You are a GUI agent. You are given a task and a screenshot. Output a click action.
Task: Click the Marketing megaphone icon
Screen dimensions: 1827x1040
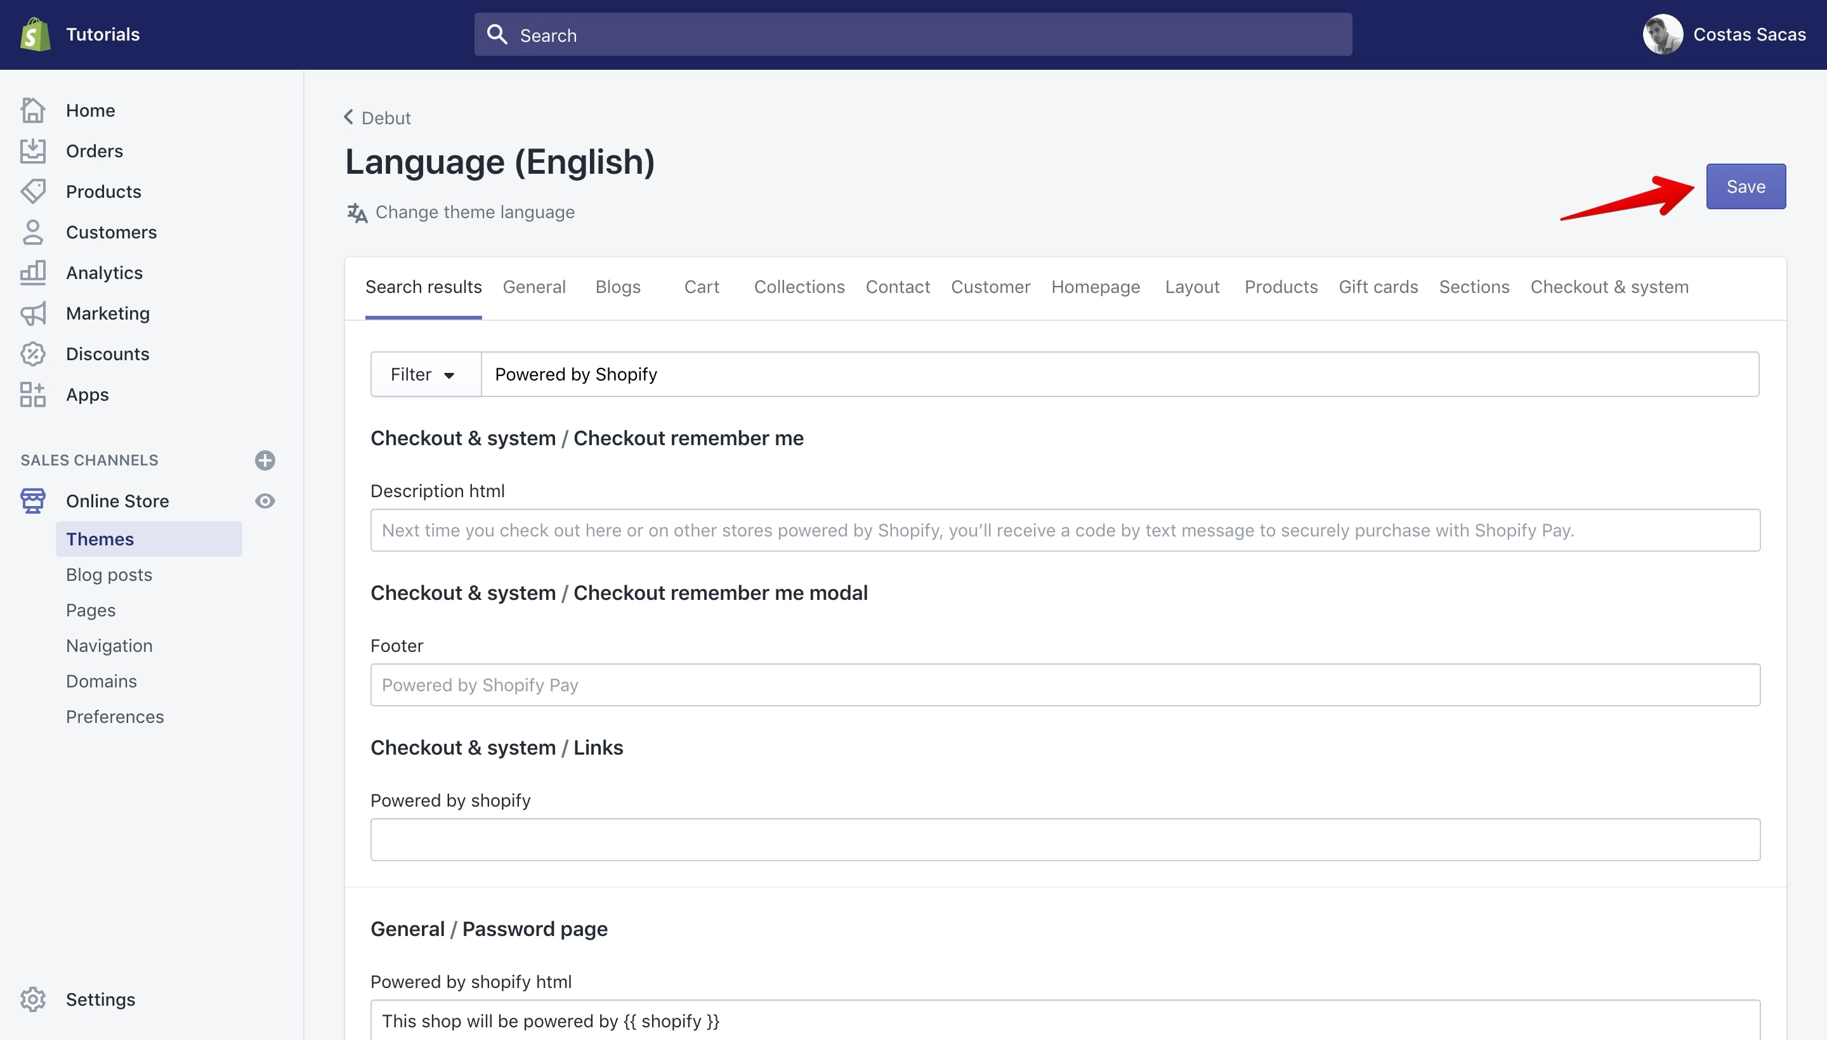point(33,313)
